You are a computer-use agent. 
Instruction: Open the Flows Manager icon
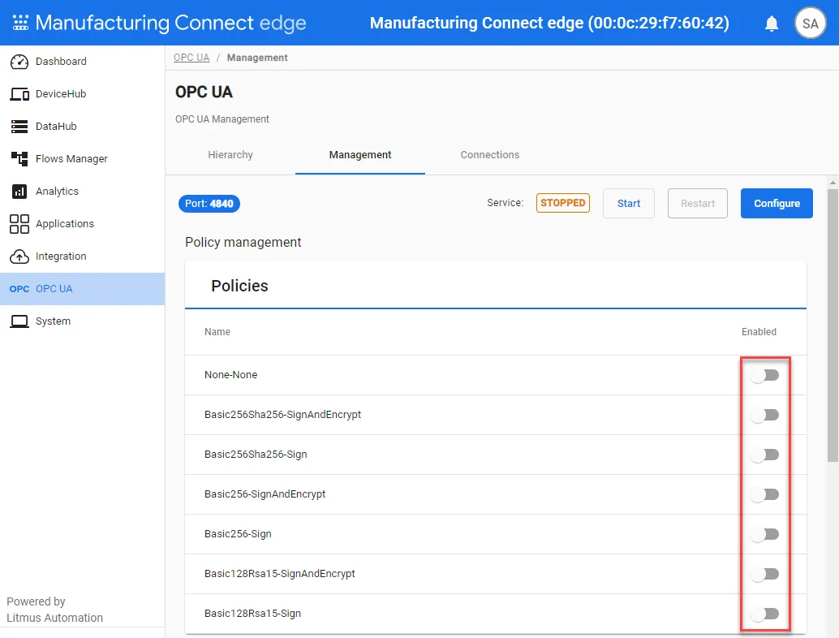pyautogui.click(x=19, y=159)
